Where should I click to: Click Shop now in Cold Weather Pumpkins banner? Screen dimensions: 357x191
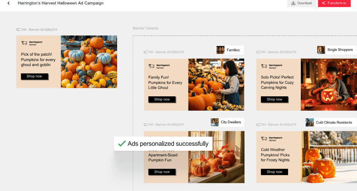click(275, 172)
